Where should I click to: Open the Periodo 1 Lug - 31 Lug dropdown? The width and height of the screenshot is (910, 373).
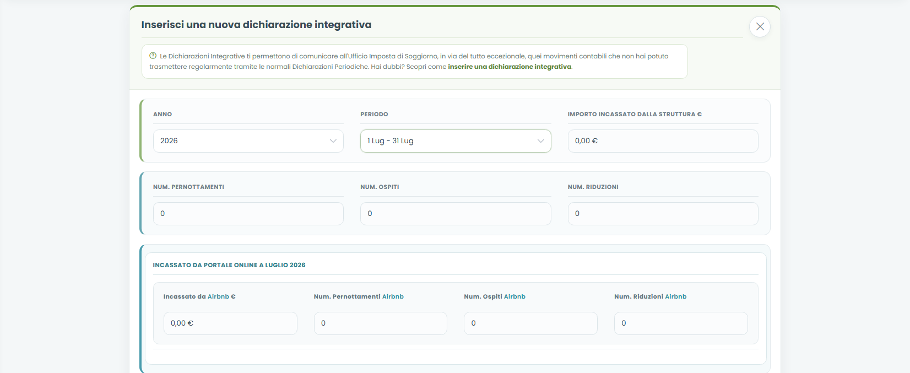click(x=456, y=141)
